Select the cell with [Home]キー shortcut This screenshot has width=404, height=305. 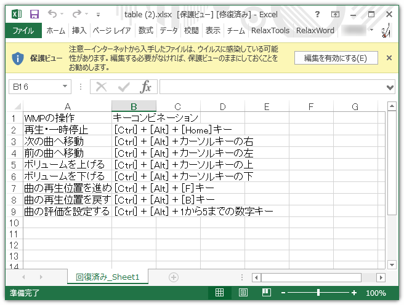[134, 130]
